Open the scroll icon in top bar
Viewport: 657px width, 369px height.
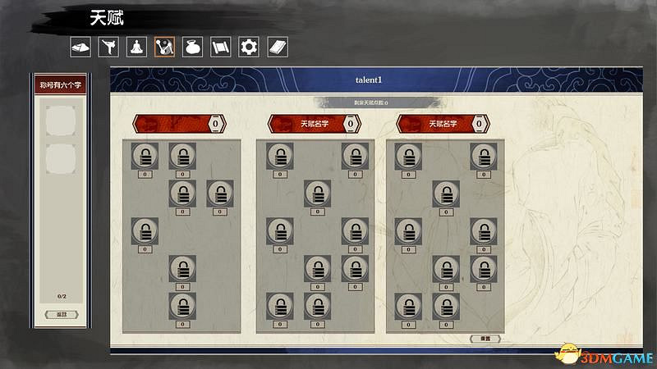[221, 48]
